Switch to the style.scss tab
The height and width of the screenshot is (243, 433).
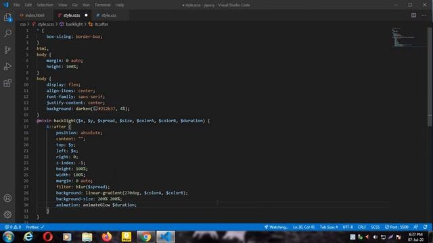coord(72,15)
